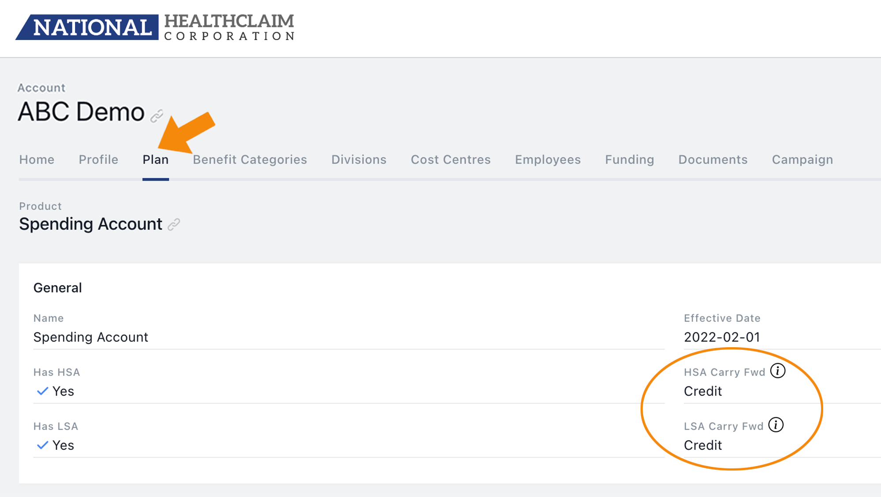Select the Campaign tab
This screenshot has width=881, height=497.
[802, 159]
